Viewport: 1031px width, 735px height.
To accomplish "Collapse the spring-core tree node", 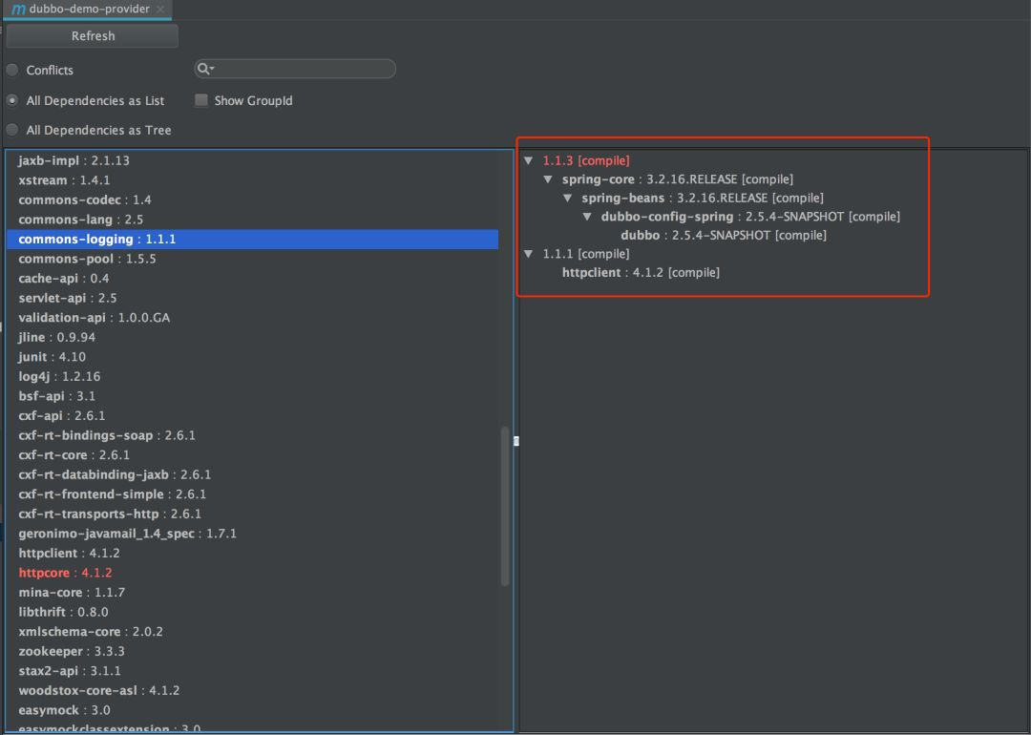I will pos(548,179).
